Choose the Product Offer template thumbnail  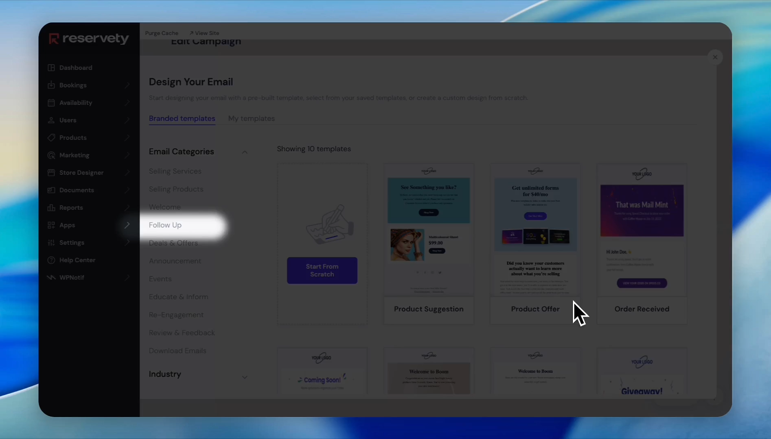click(x=535, y=230)
